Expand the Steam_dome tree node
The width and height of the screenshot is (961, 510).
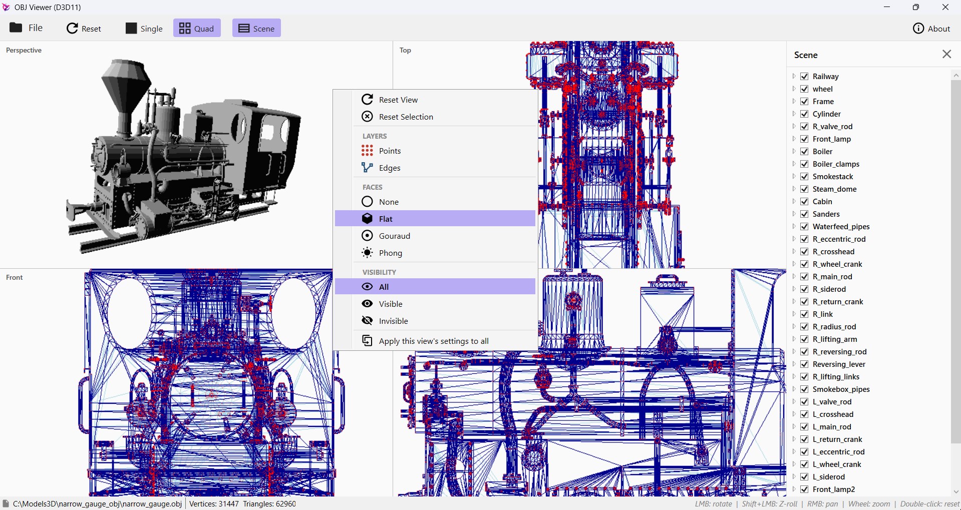coord(794,189)
